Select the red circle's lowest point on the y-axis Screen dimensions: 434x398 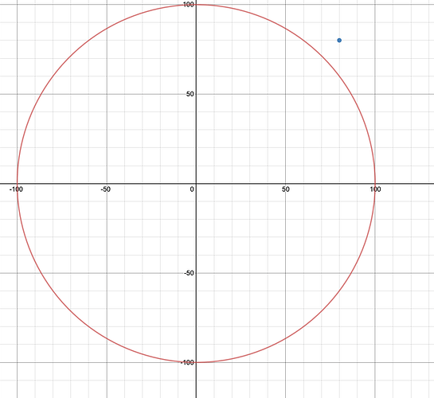point(196,362)
